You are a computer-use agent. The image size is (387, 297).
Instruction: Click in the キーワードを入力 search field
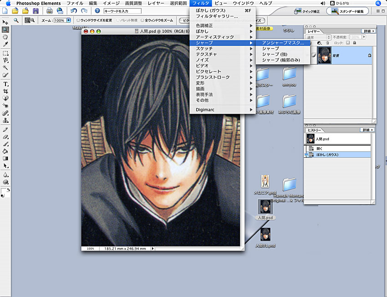122,11
